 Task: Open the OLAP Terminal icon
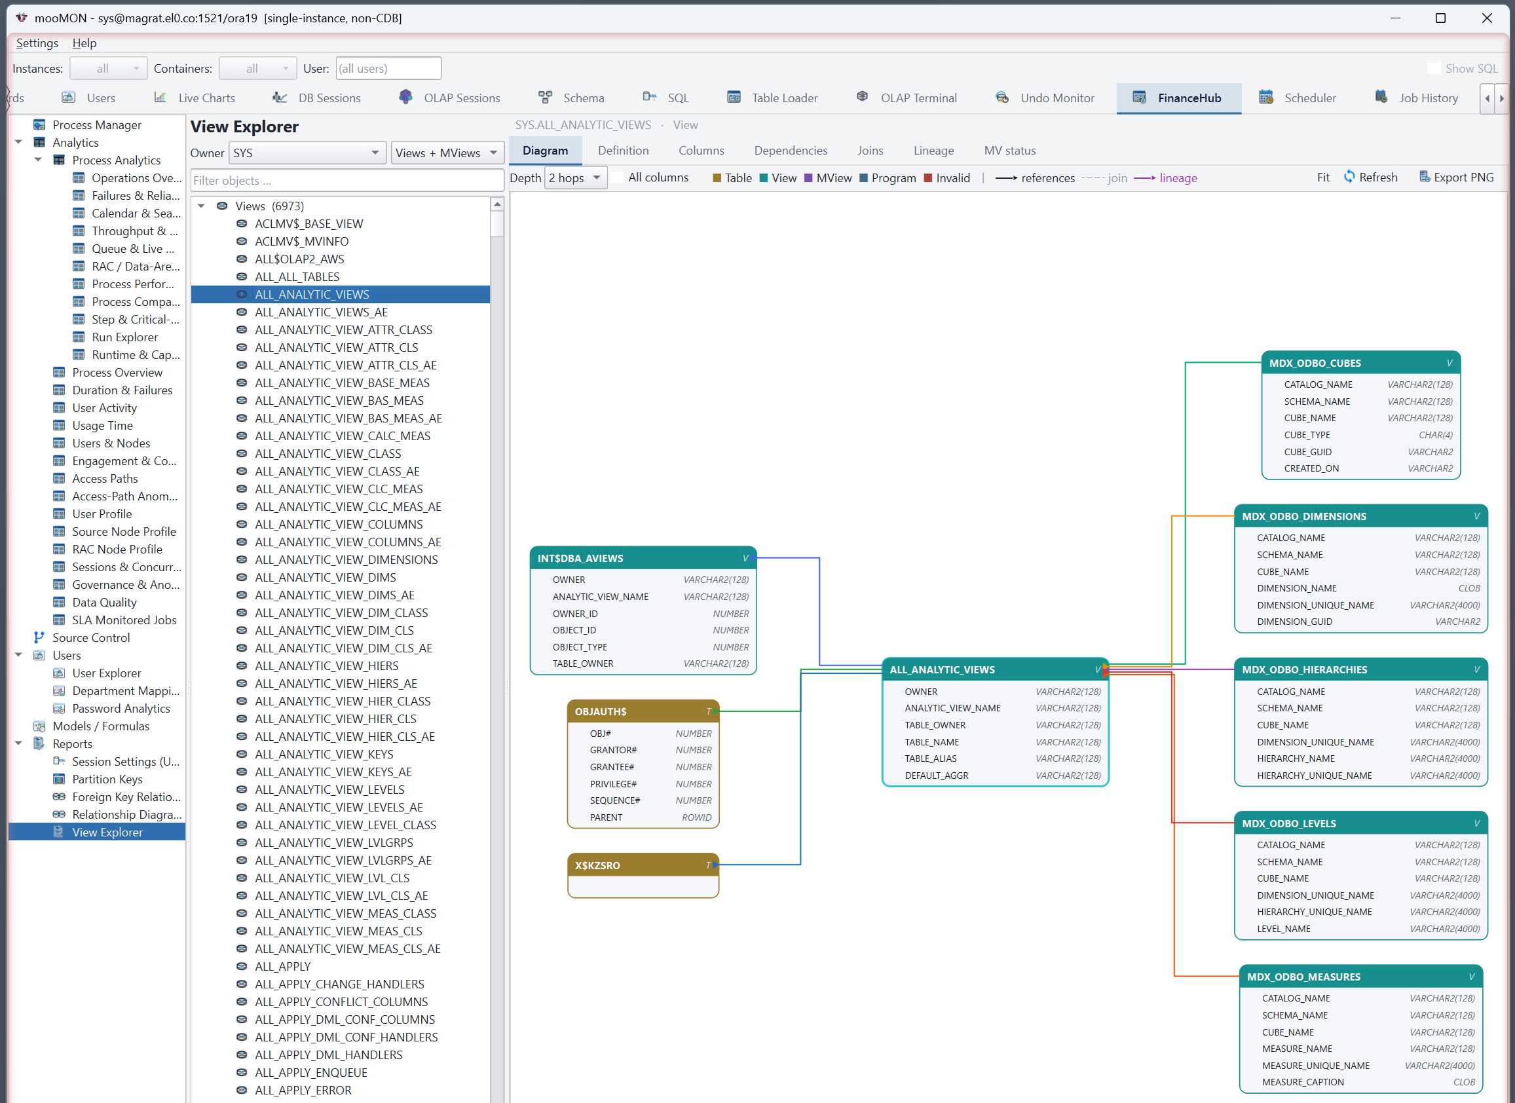pos(863,97)
